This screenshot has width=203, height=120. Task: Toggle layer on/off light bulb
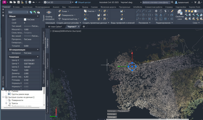[186, 11]
